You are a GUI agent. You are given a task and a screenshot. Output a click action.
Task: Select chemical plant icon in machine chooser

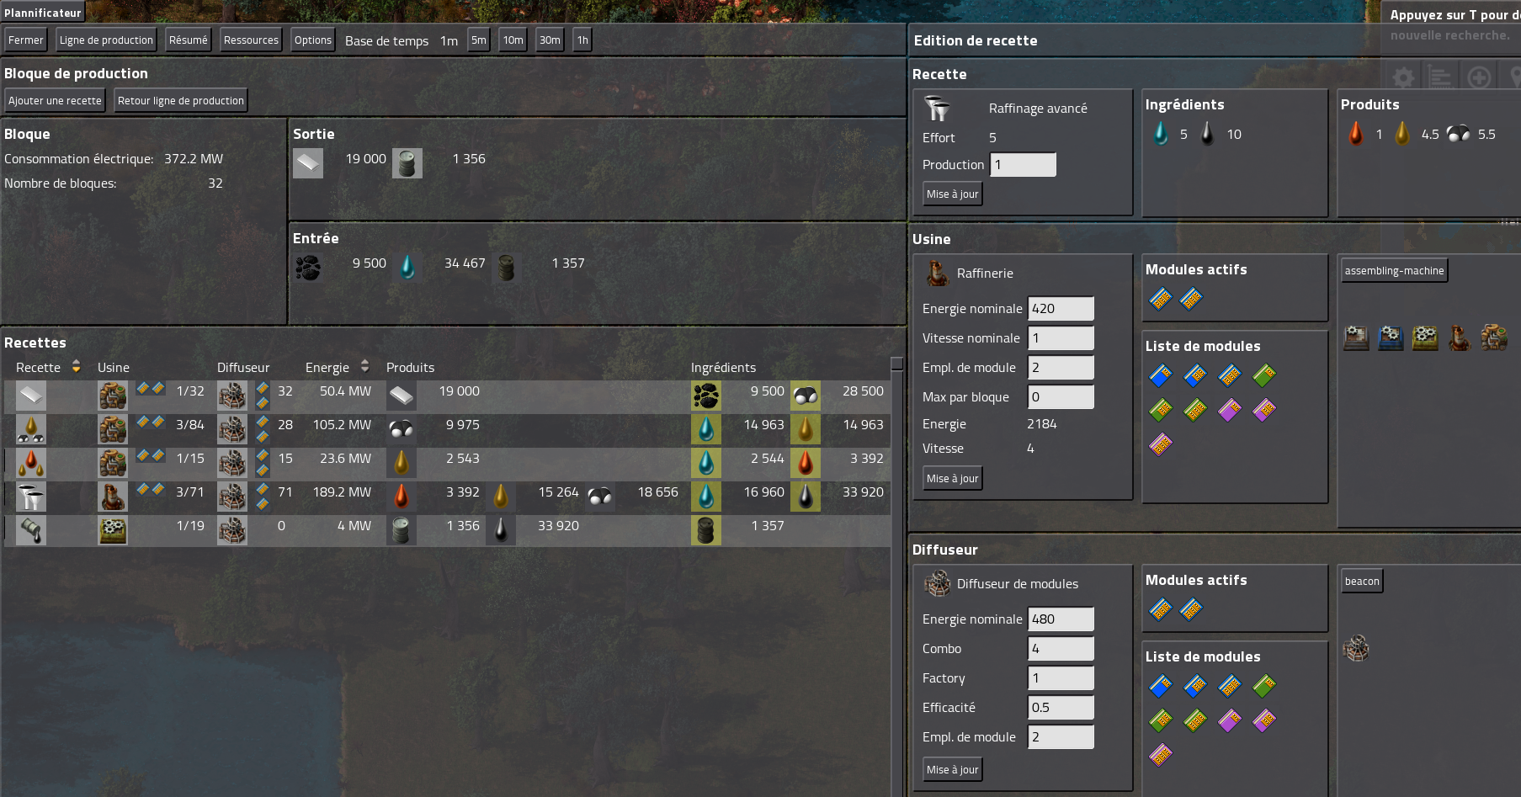[1494, 337]
